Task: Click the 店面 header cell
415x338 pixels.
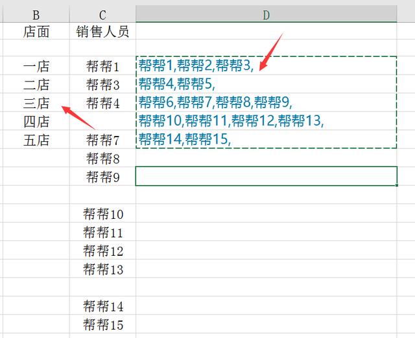Action: [x=36, y=32]
